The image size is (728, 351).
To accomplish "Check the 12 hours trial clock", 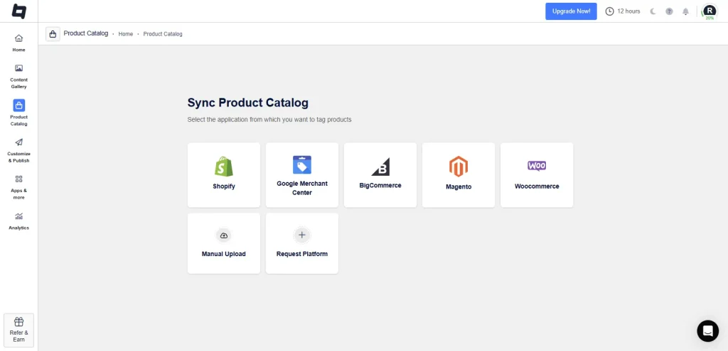I will click(x=623, y=11).
